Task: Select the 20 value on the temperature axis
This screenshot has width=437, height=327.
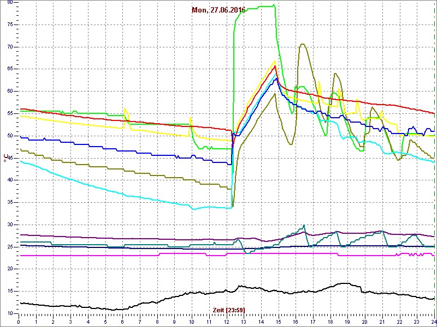Action: pyautogui.click(x=9, y=269)
